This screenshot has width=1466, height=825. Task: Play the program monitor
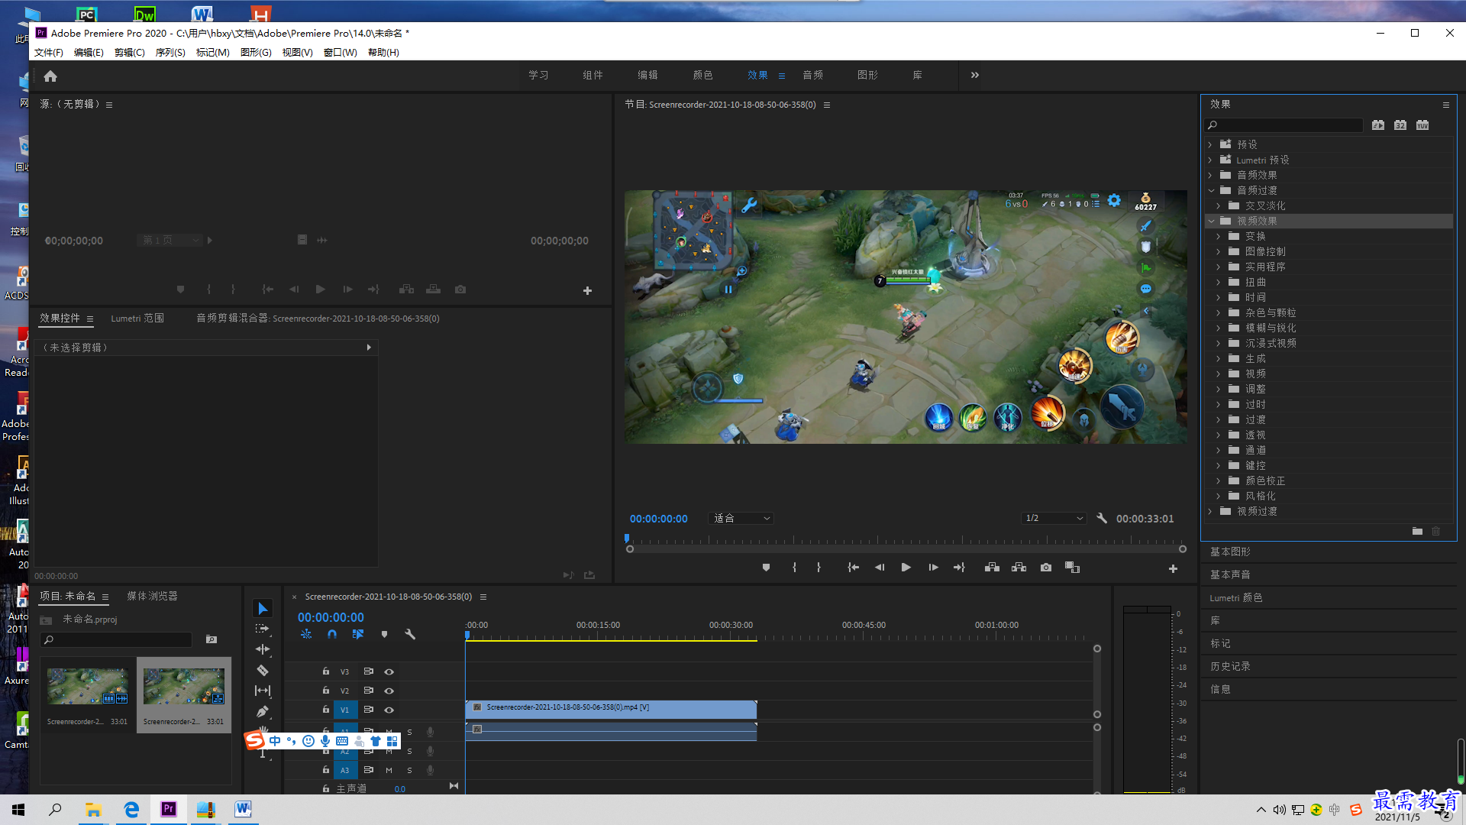tap(906, 568)
